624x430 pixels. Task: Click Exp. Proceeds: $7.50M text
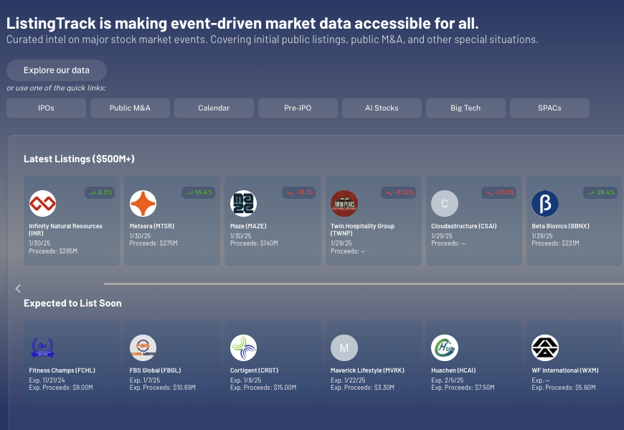click(463, 388)
